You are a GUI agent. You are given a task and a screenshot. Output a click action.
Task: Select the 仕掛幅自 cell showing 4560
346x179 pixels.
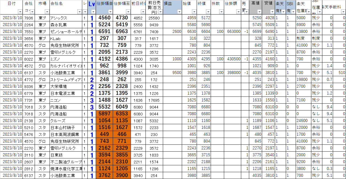105,18
